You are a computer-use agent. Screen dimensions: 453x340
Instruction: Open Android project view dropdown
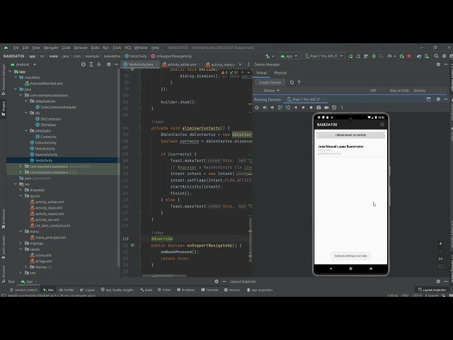pyautogui.click(x=23, y=64)
